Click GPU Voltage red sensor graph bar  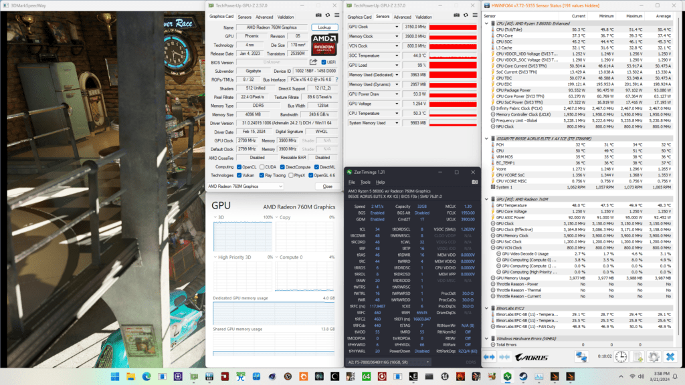point(453,104)
